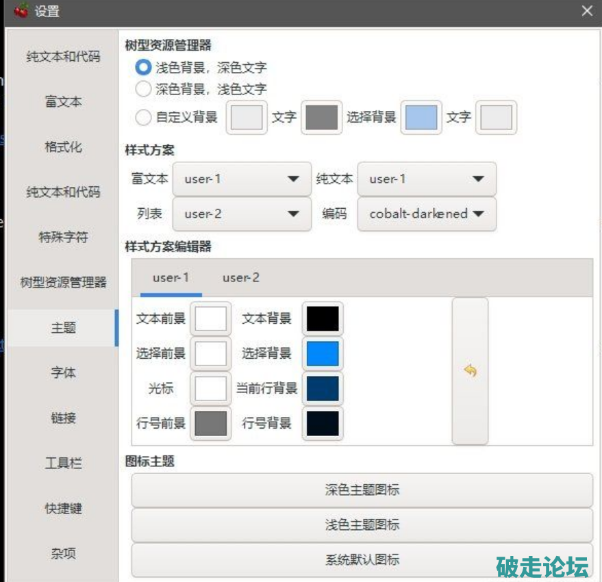Apply 浅色主题图标 icon theme

coord(362,525)
